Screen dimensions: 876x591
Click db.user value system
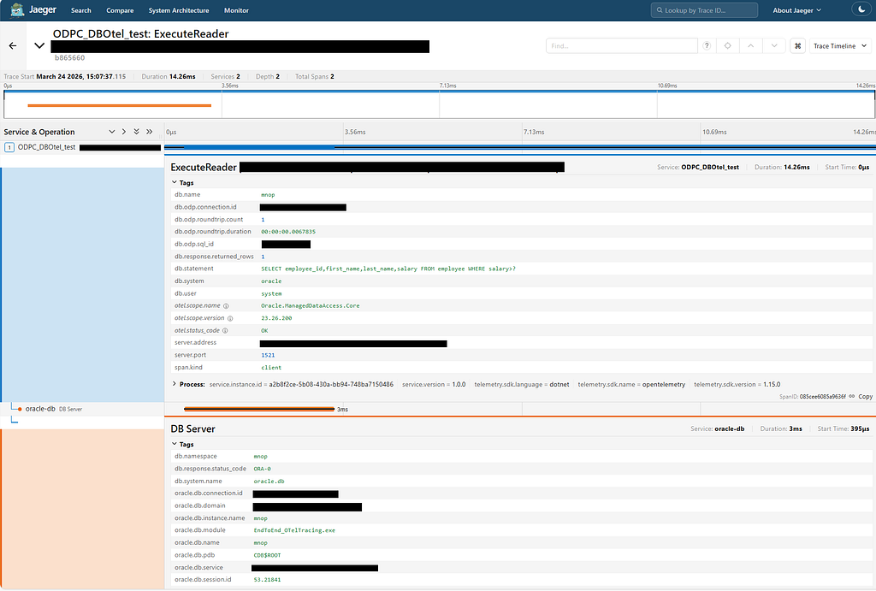[271, 293]
